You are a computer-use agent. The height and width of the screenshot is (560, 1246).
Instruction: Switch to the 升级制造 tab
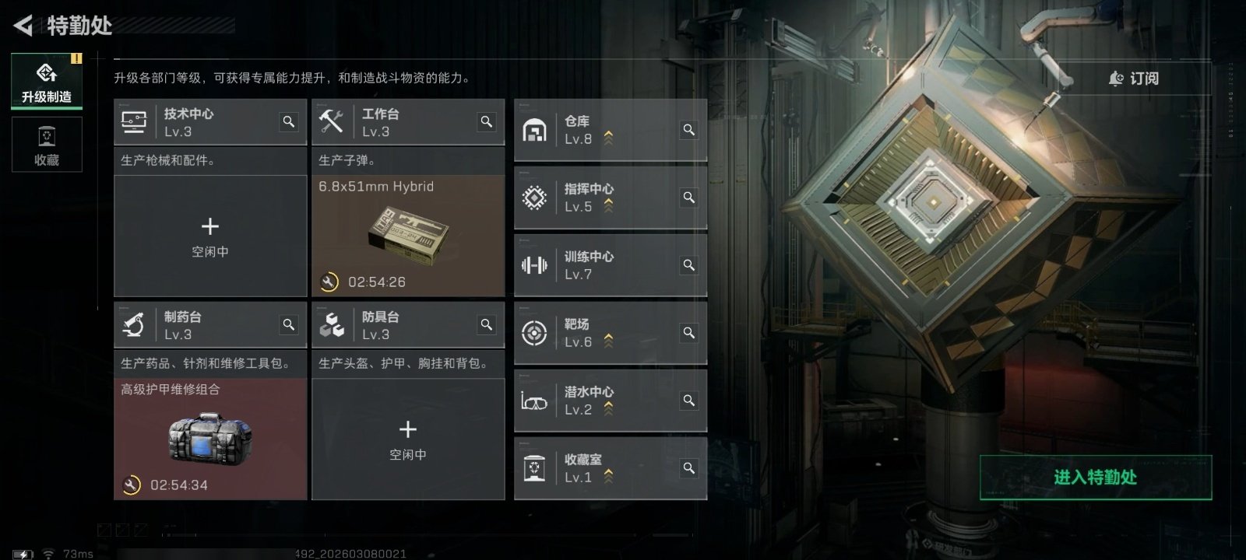tap(47, 82)
